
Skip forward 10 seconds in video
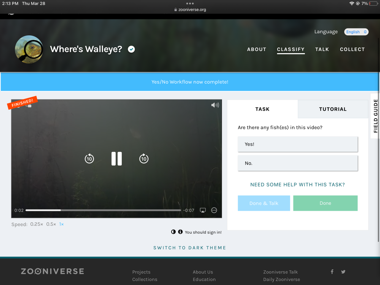tap(144, 159)
